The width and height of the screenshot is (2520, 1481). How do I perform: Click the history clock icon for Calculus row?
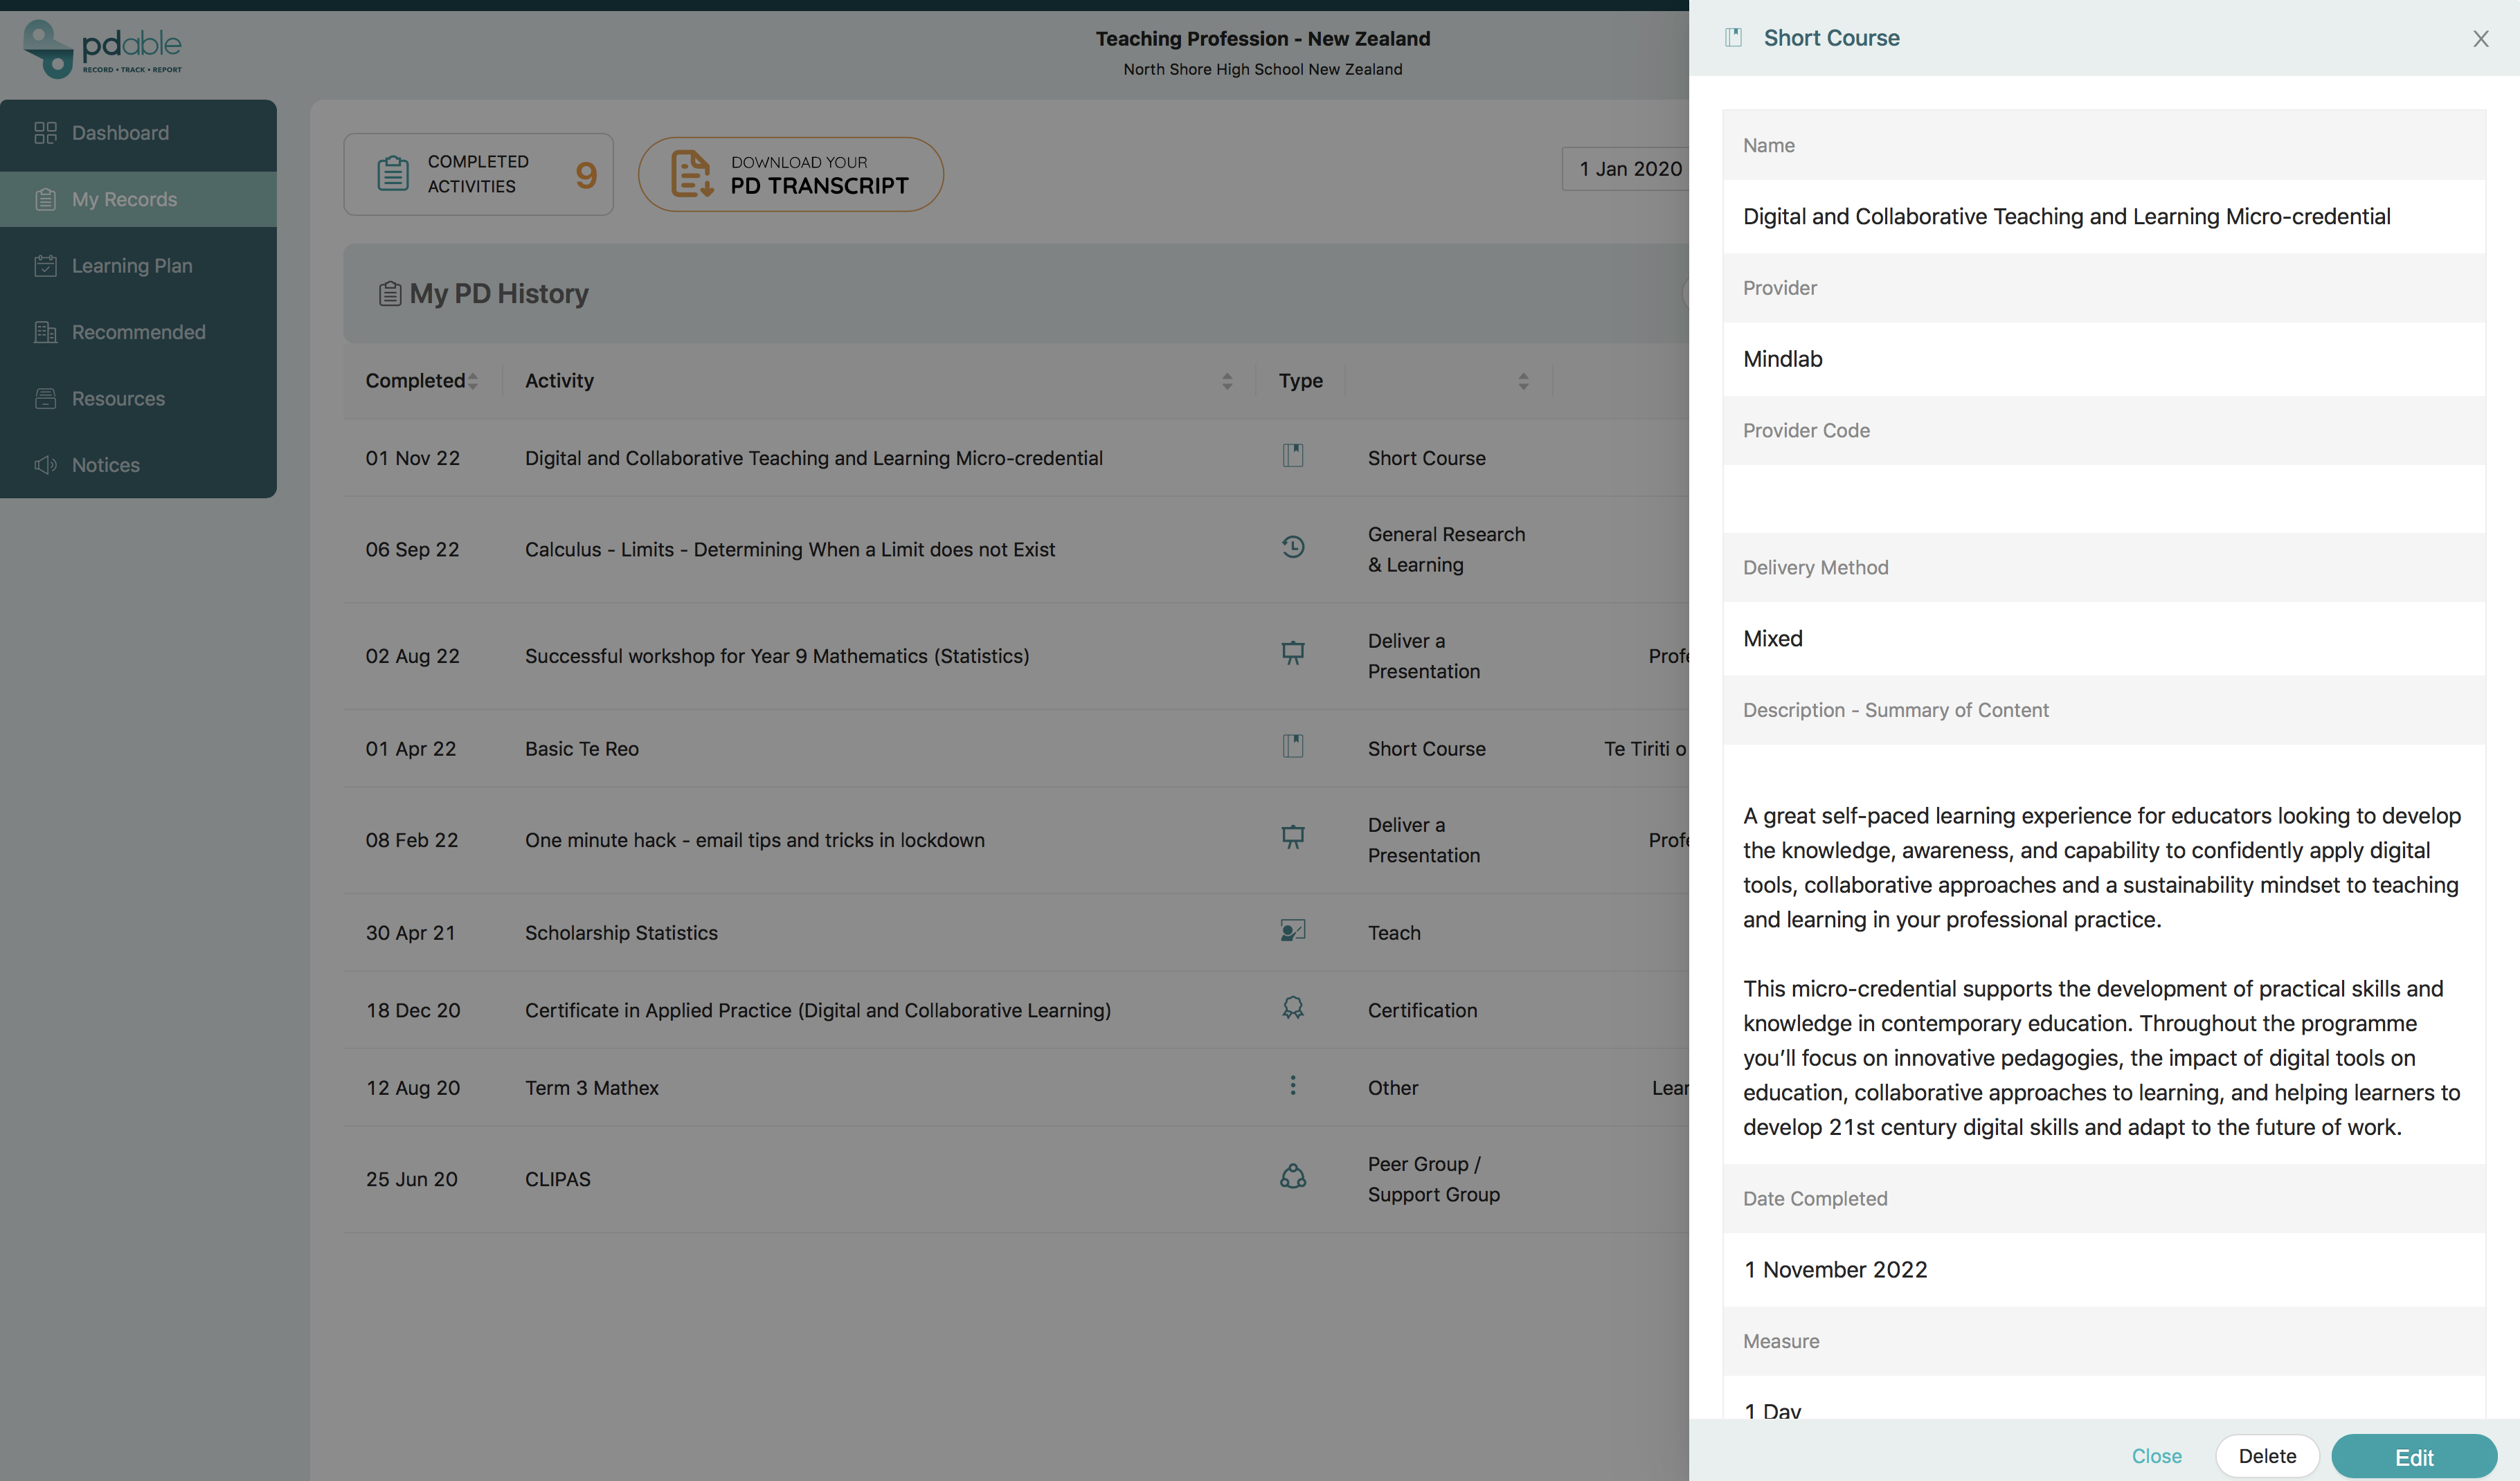point(1293,547)
